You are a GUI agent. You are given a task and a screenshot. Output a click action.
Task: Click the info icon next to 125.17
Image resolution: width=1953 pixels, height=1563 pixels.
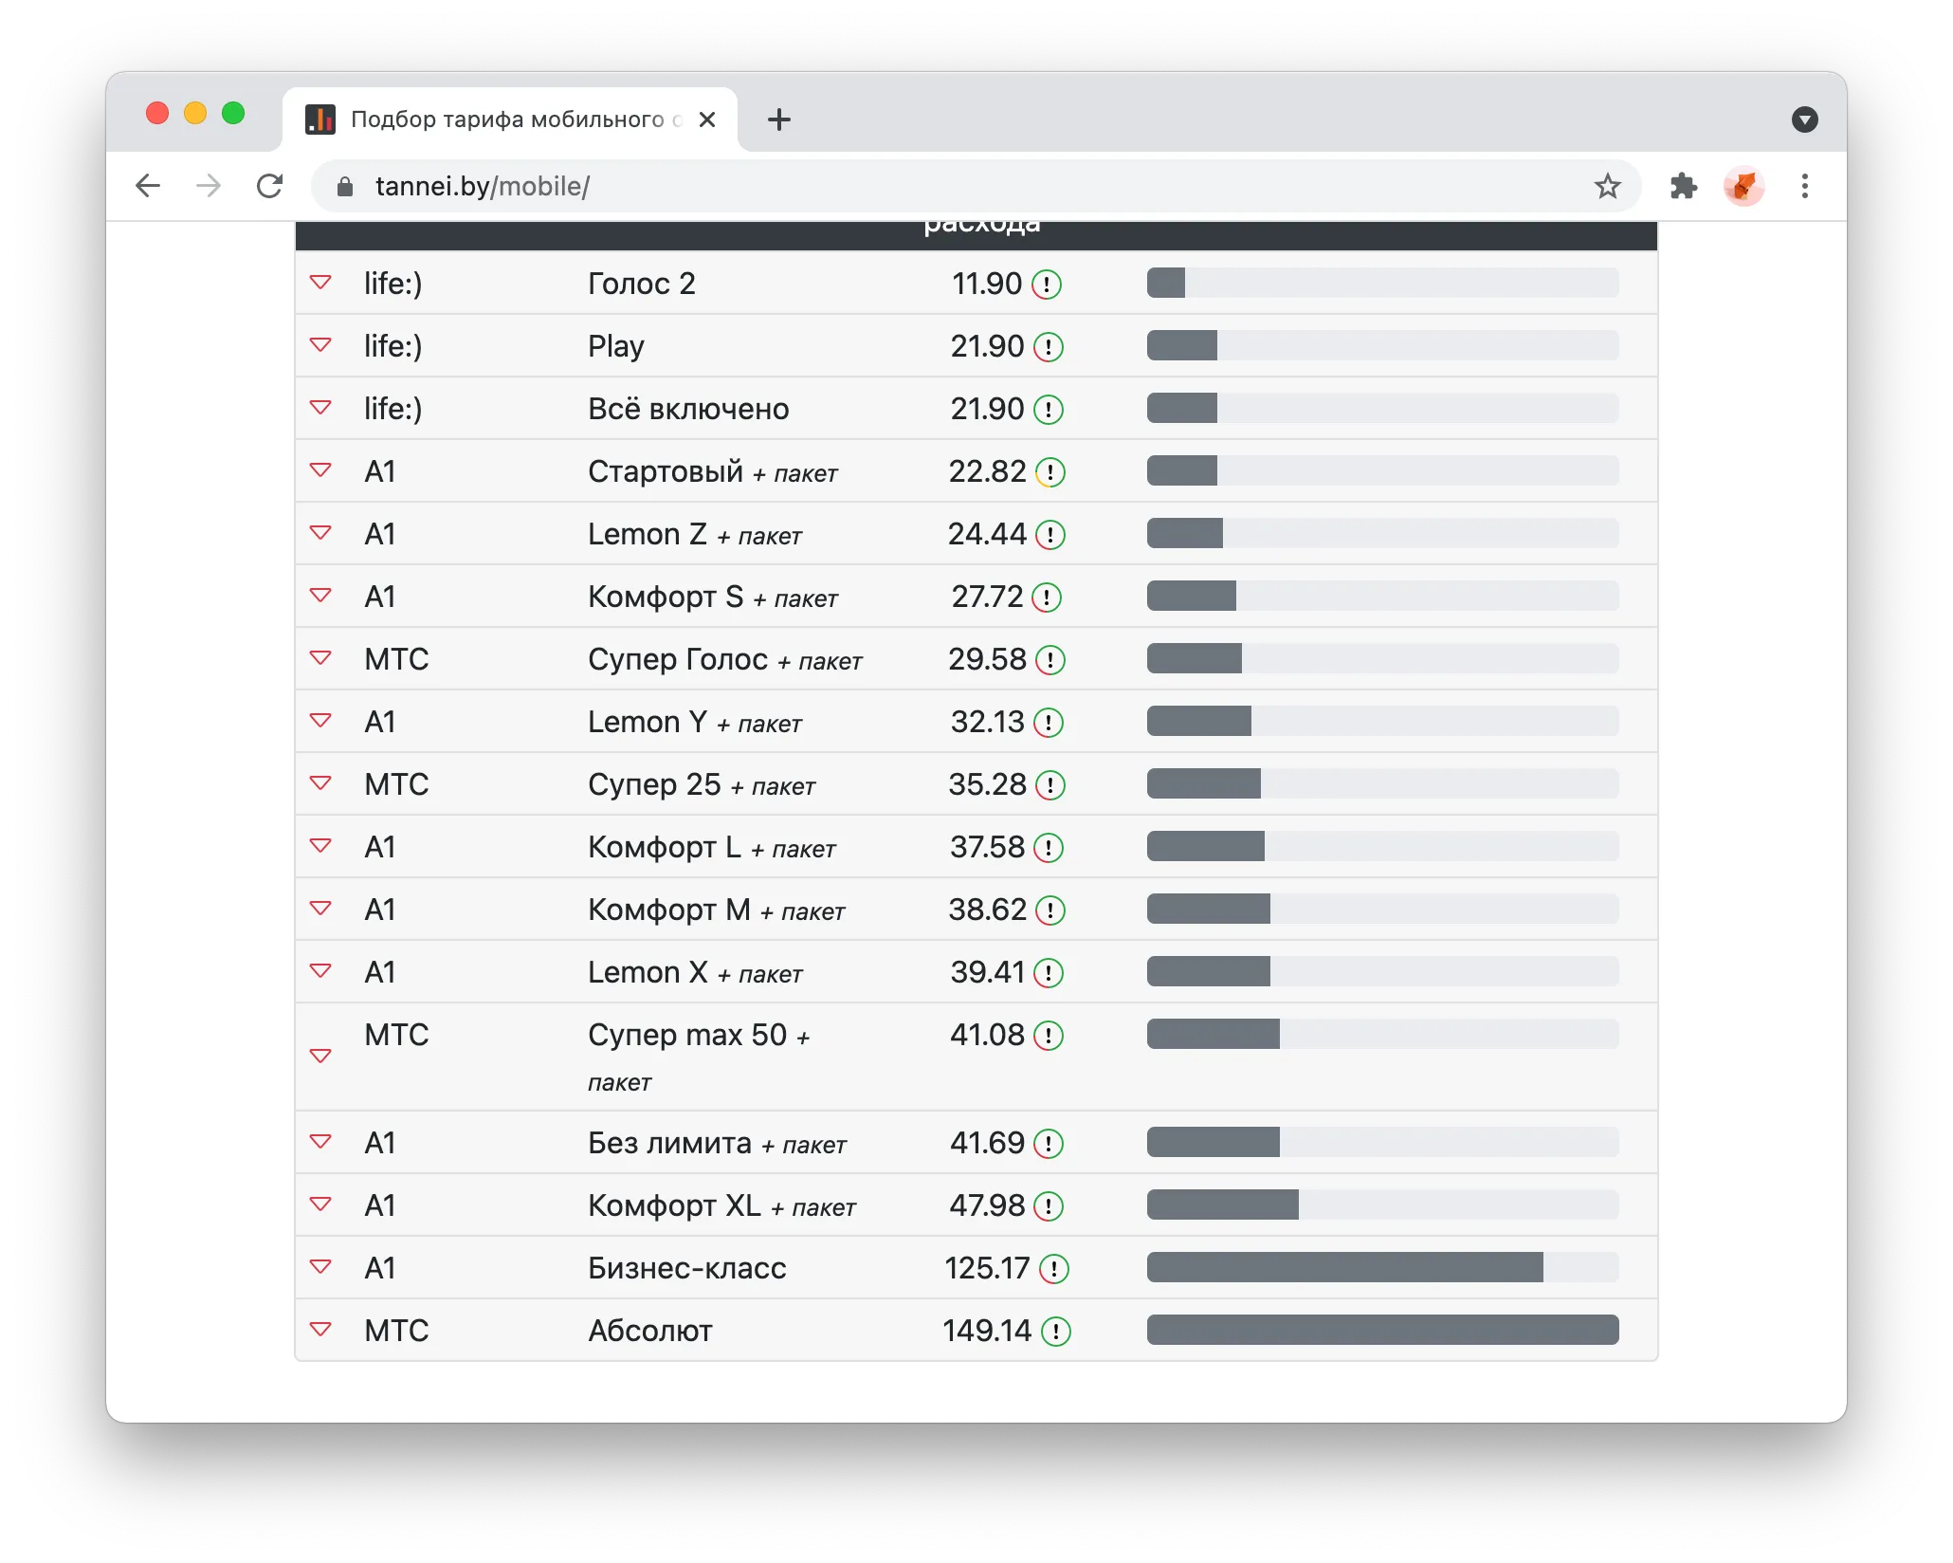(x=1053, y=1268)
